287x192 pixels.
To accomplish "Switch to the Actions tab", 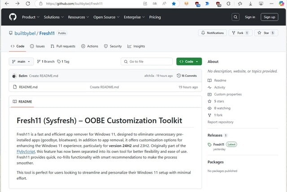I will pos(90,46).
